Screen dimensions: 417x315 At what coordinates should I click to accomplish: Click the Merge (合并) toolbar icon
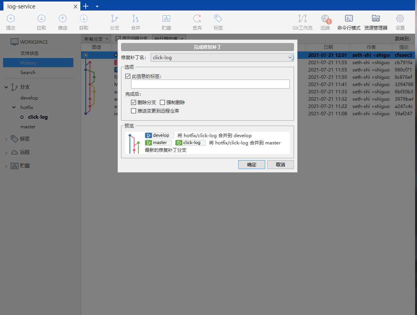click(136, 18)
